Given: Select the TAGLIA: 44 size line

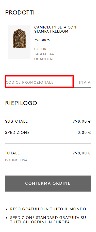Looking at the screenshot, I should pos(44,54).
